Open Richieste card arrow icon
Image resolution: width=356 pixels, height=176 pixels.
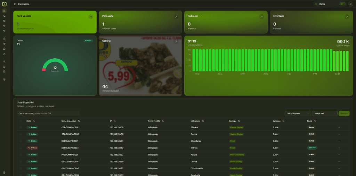click(261, 17)
